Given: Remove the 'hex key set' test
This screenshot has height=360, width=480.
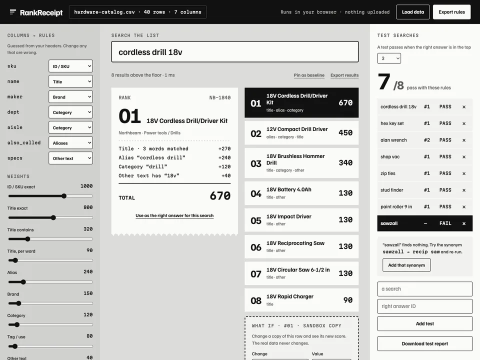Looking at the screenshot, I should [x=464, y=123].
